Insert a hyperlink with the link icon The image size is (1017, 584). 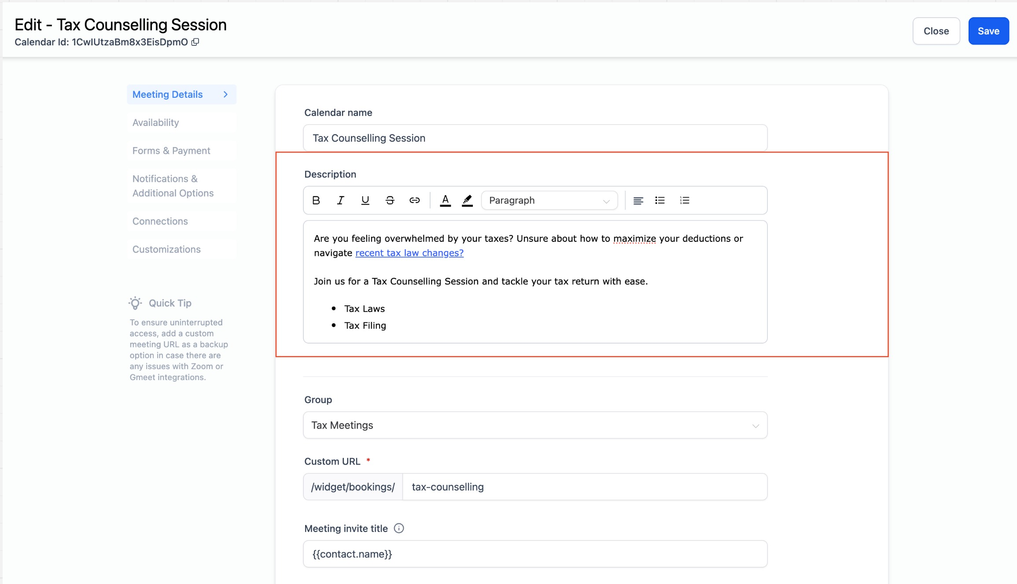point(414,200)
